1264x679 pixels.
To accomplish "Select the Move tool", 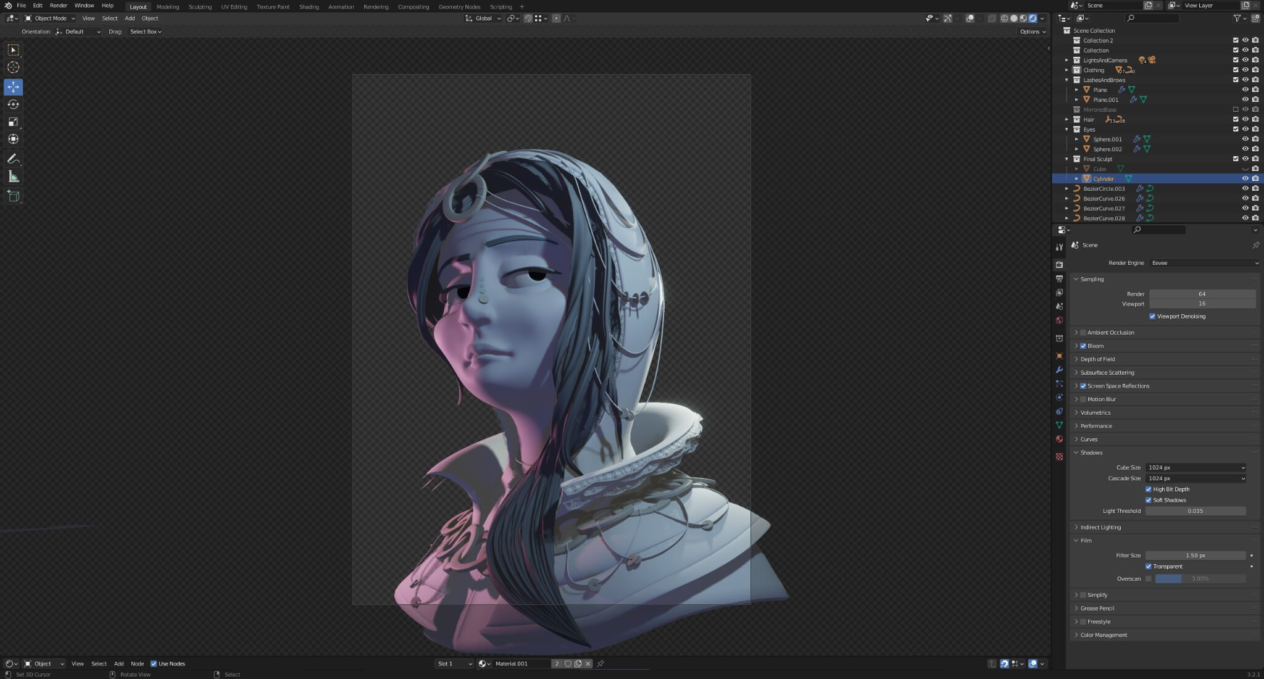I will [13, 87].
